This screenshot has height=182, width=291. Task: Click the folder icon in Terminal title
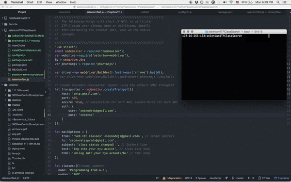[x=207, y=32]
